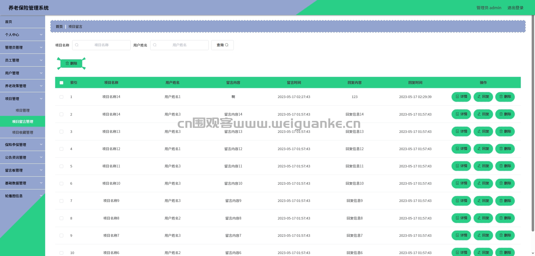Delete 留言内容14 row
The width and height of the screenshot is (535, 256).
point(505,114)
